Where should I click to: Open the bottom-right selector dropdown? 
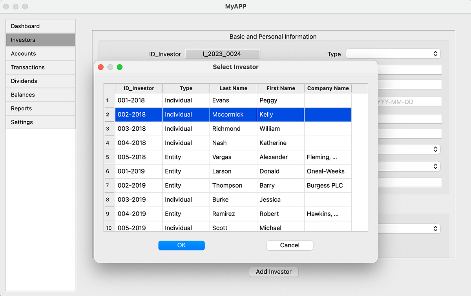click(x=410, y=228)
